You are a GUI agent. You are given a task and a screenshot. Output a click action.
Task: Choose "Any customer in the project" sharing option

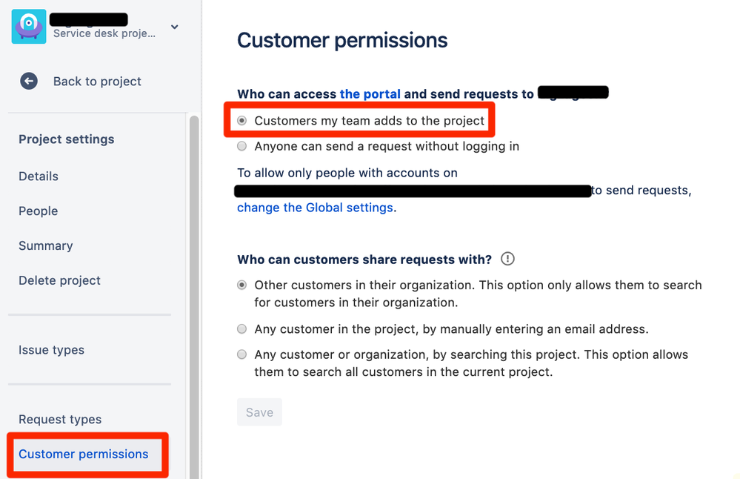pos(241,328)
